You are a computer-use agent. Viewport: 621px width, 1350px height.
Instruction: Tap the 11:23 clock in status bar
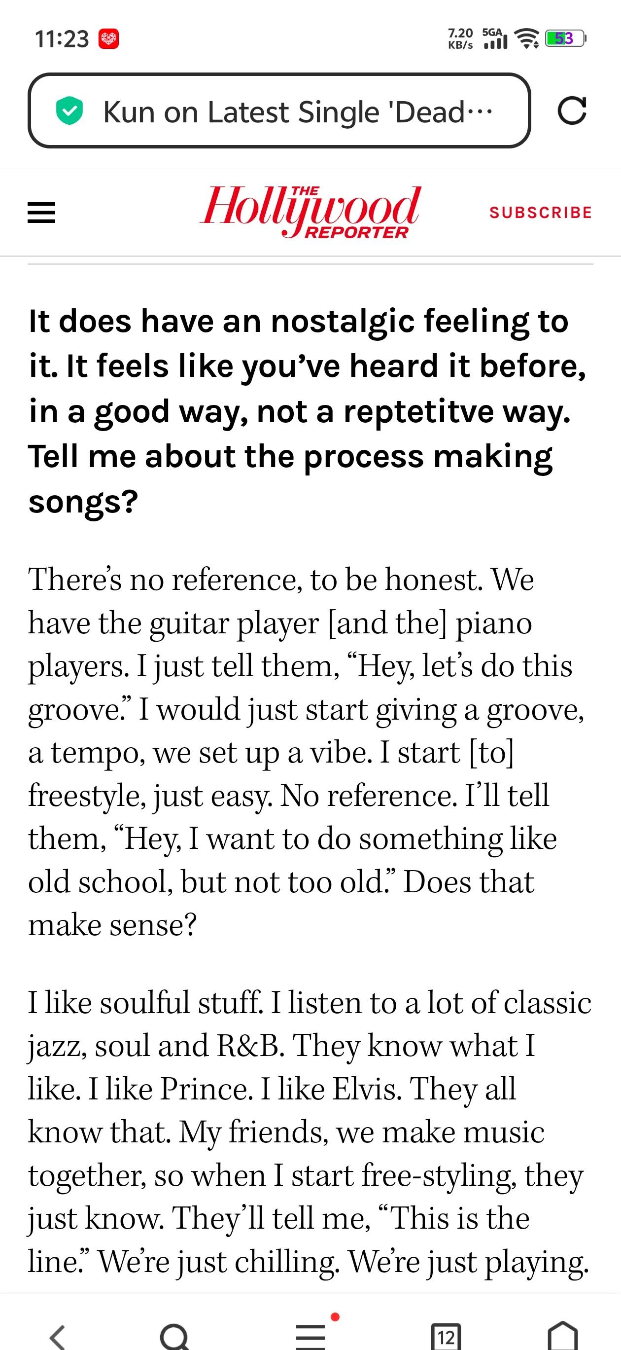(x=62, y=39)
